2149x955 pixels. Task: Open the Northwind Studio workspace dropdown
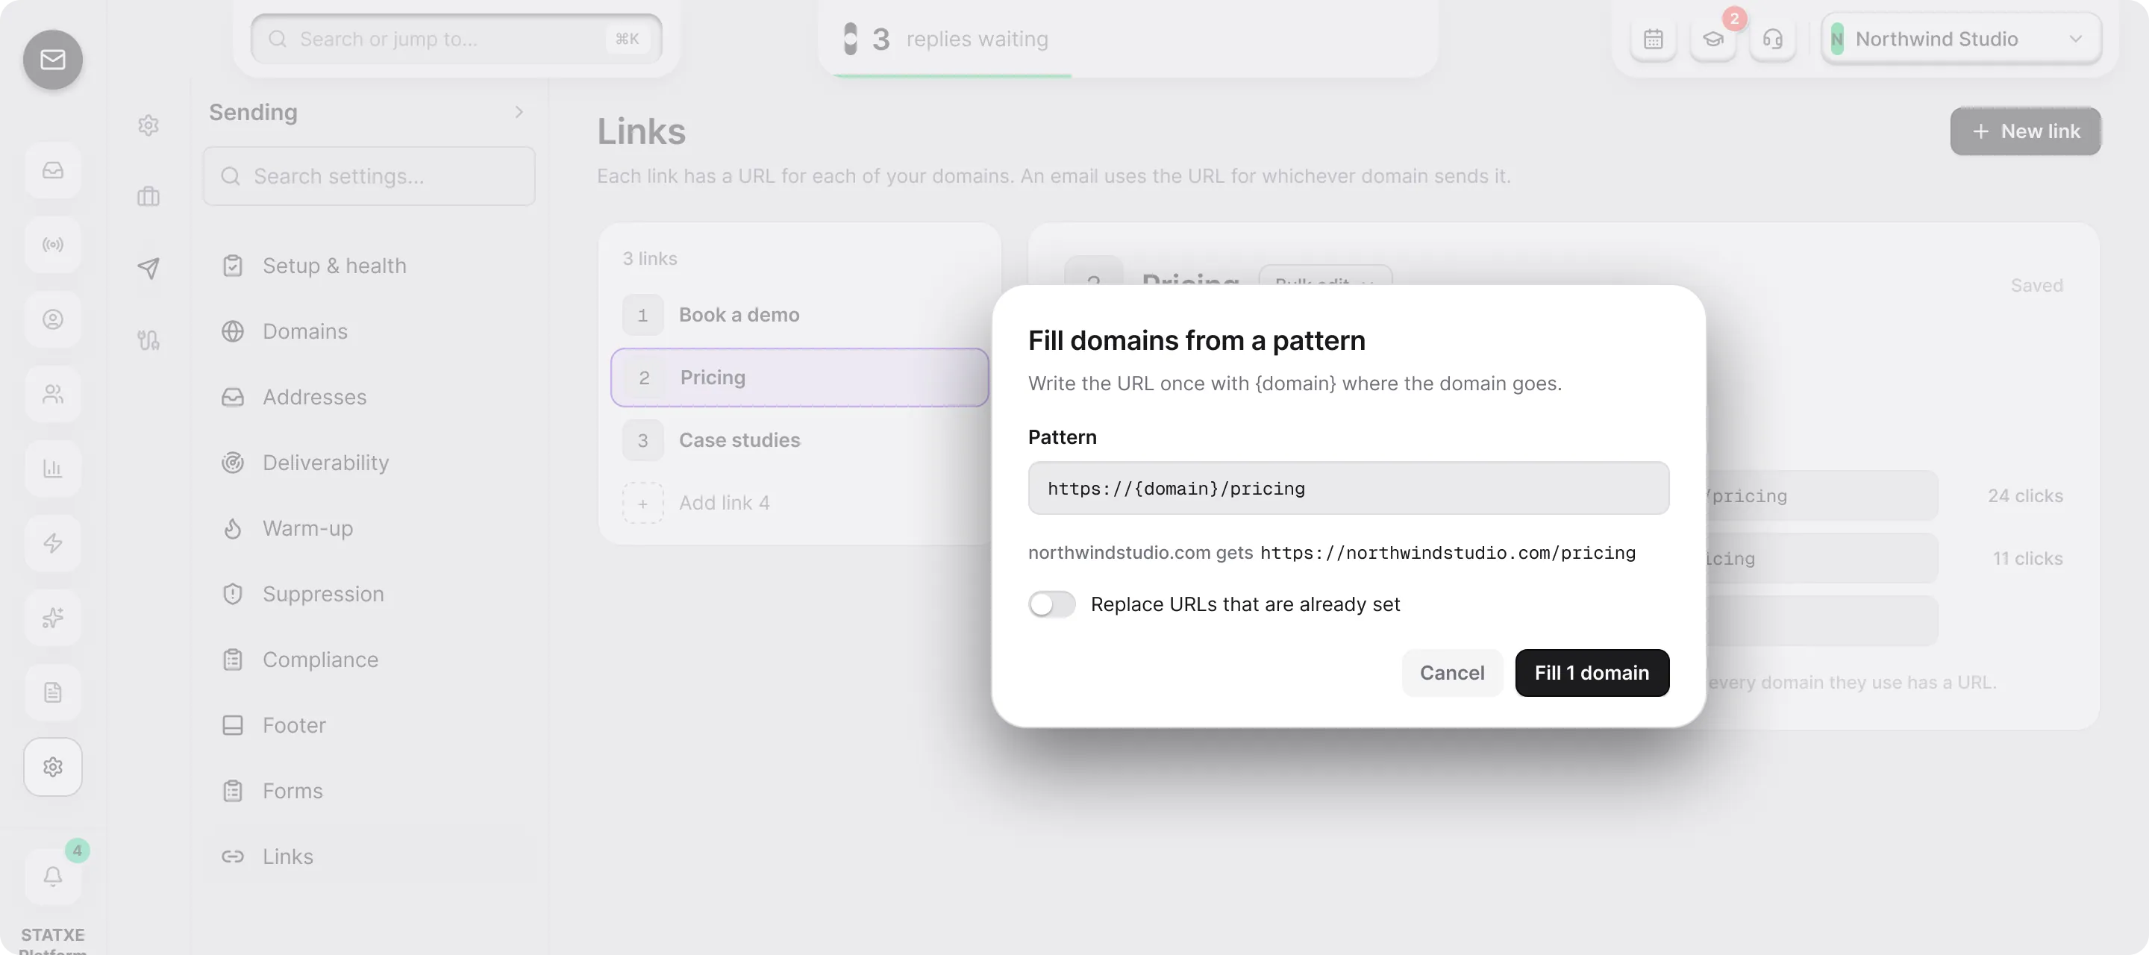coord(1960,40)
